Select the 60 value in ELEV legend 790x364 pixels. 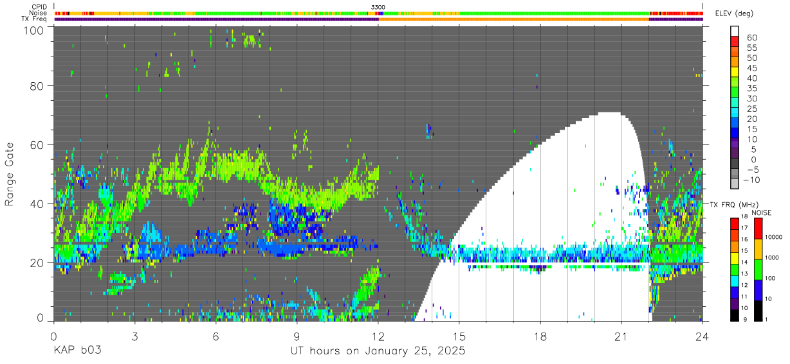[x=751, y=38]
